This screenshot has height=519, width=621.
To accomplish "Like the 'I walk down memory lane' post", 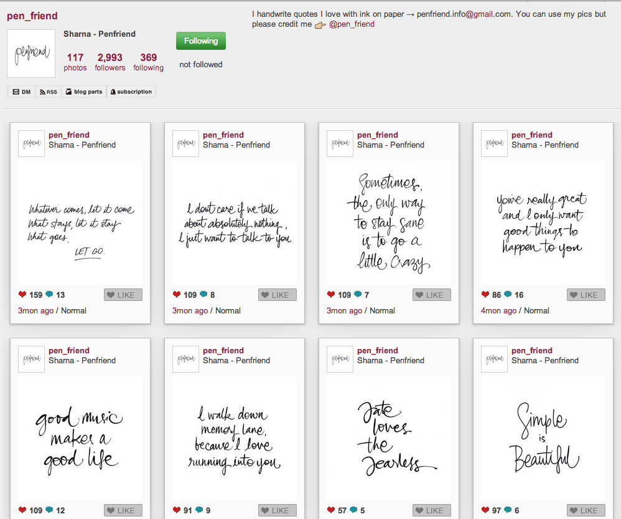I will pos(278,511).
